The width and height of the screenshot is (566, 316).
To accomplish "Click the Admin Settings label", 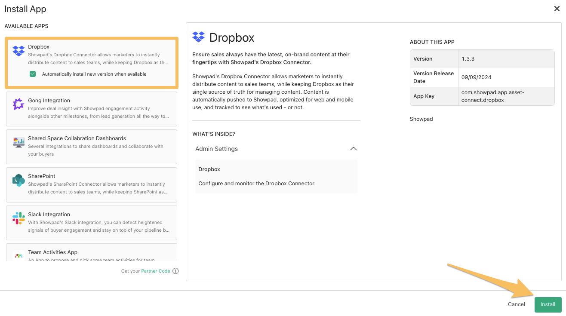I will pyautogui.click(x=217, y=149).
